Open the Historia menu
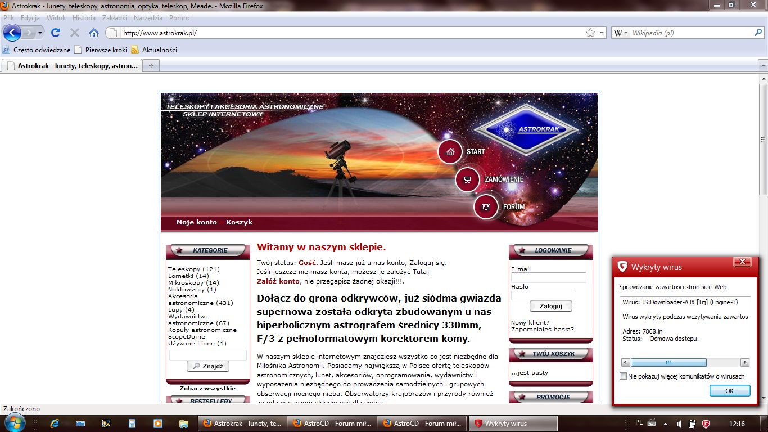The height and width of the screenshot is (432, 768). pos(84,18)
